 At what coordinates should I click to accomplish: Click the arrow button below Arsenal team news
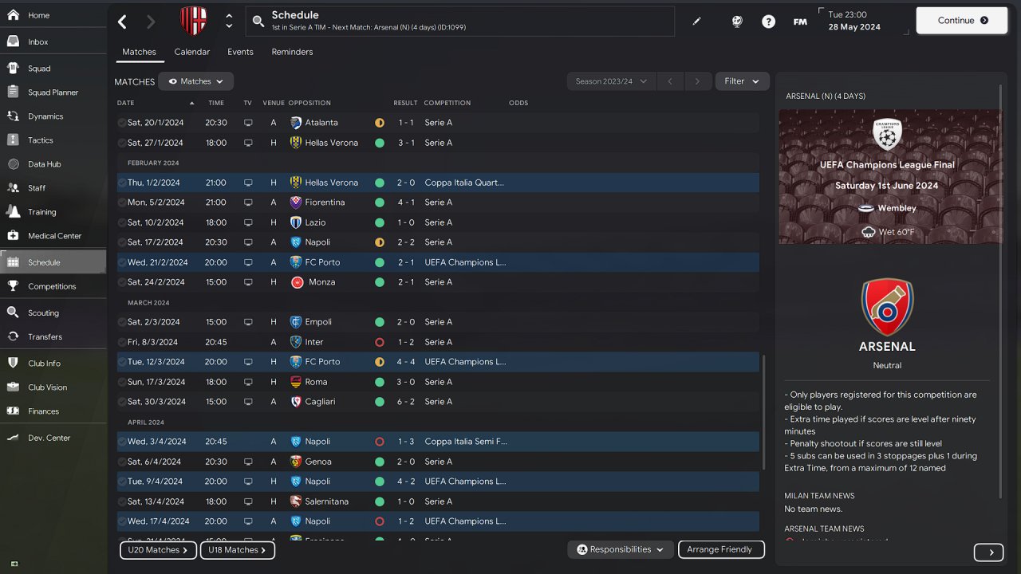989,552
